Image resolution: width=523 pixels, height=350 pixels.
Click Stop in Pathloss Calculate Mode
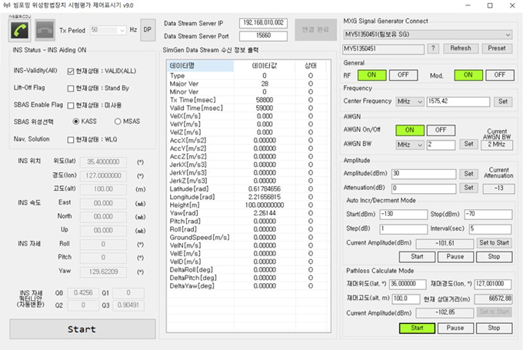coord(494,328)
